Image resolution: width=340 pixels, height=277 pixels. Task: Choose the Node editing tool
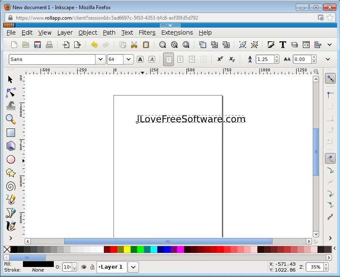[10, 93]
